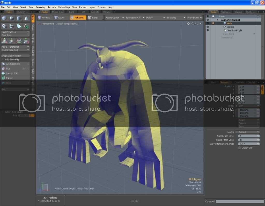Screen dimensions: 265x206
Task: Toggle the Y axis button
Action: point(26,116)
